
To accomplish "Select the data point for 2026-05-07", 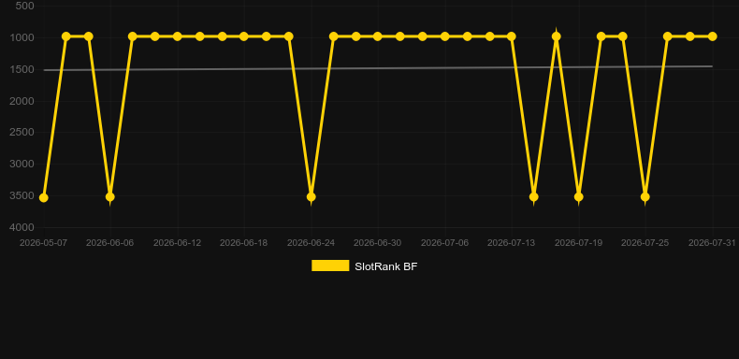I will [x=43, y=197].
